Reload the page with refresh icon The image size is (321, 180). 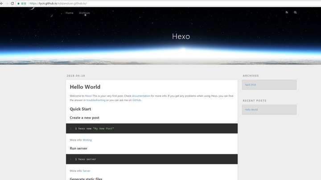(12, 4)
